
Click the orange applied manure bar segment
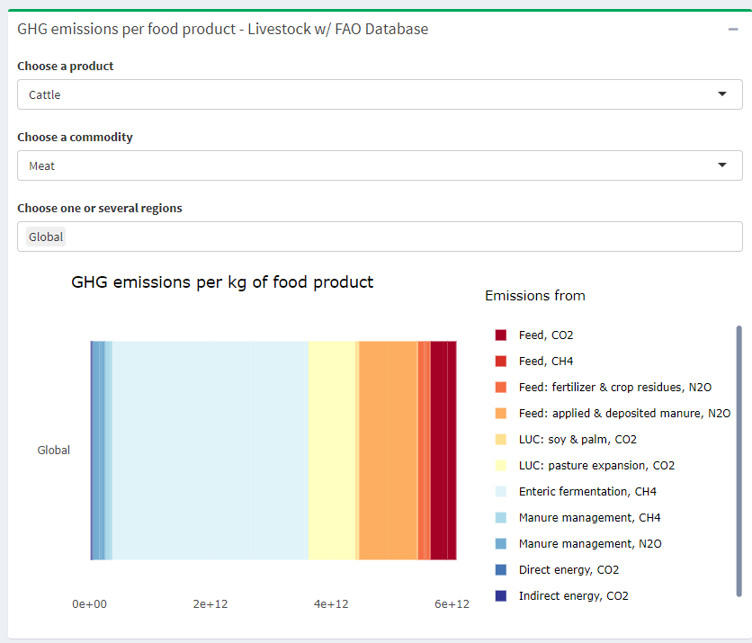[x=389, y=450]
